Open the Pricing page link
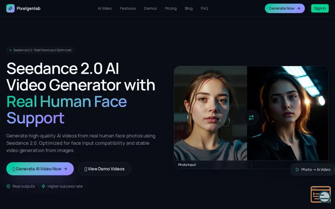This screenshot has width=335, height=209. (171, 8)
